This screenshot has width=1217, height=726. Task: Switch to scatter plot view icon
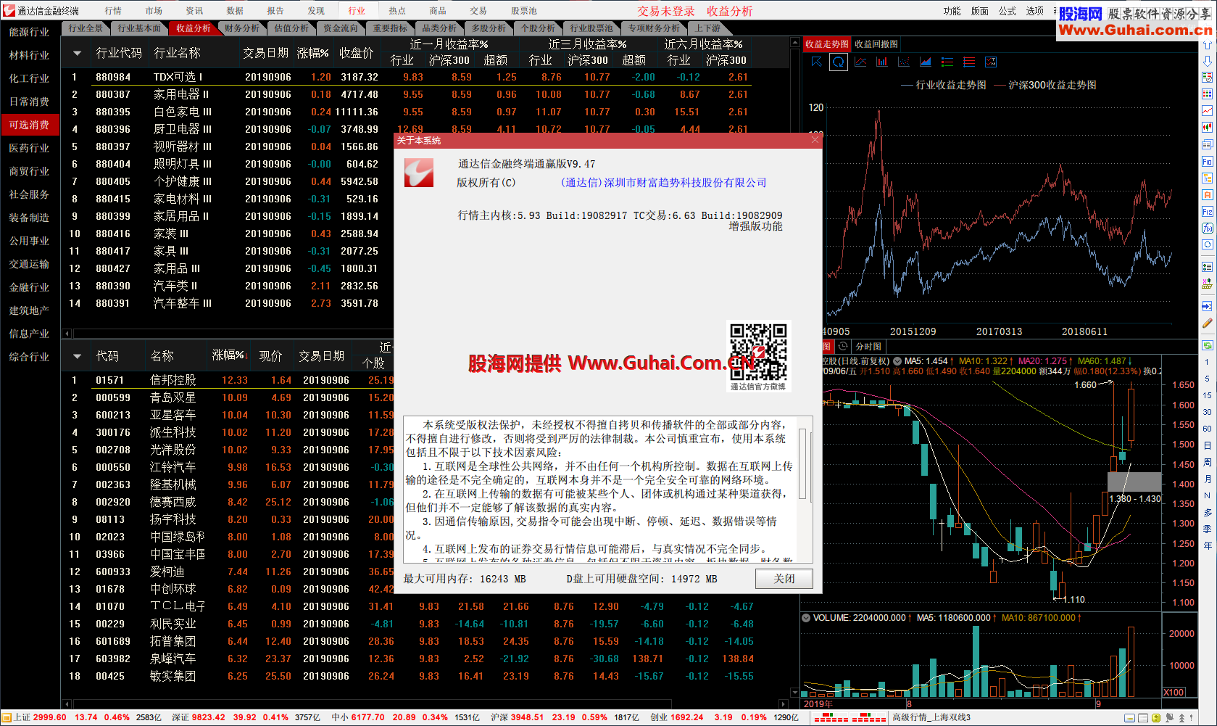point(904,62)
